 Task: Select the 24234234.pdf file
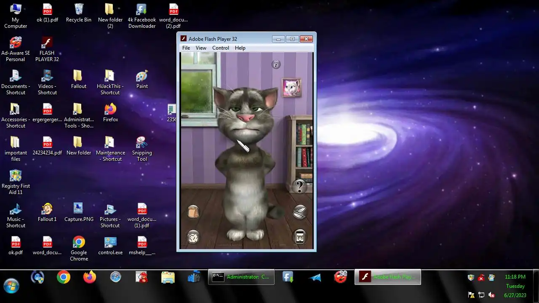(x=47, y=146)
